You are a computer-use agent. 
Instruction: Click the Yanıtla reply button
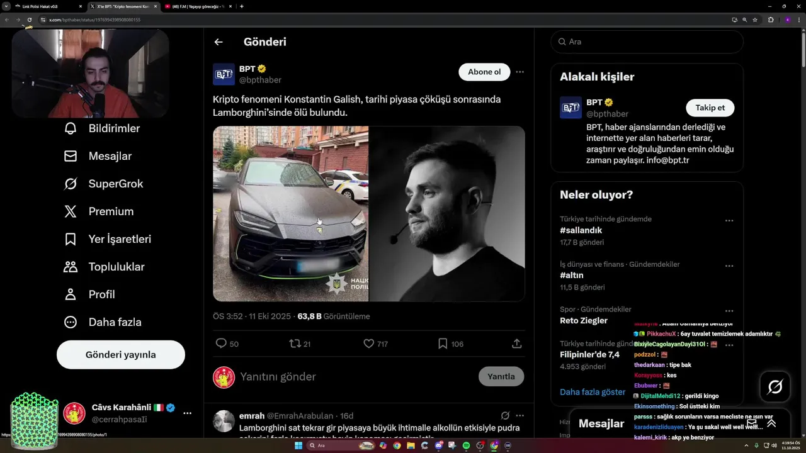tap(501, 376)
